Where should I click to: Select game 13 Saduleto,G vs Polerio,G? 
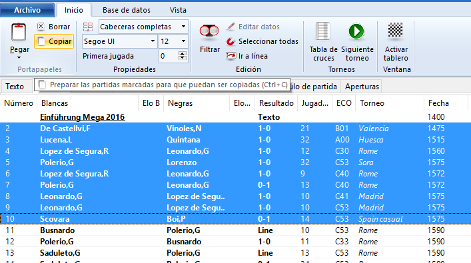click(x=236, y=253)
